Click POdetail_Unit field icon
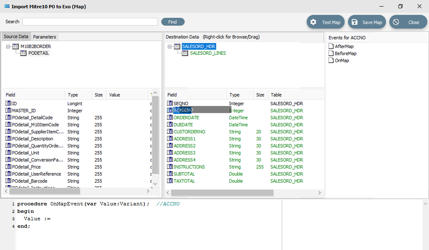Viewport: 429px width, 250px height. point(8,153)
